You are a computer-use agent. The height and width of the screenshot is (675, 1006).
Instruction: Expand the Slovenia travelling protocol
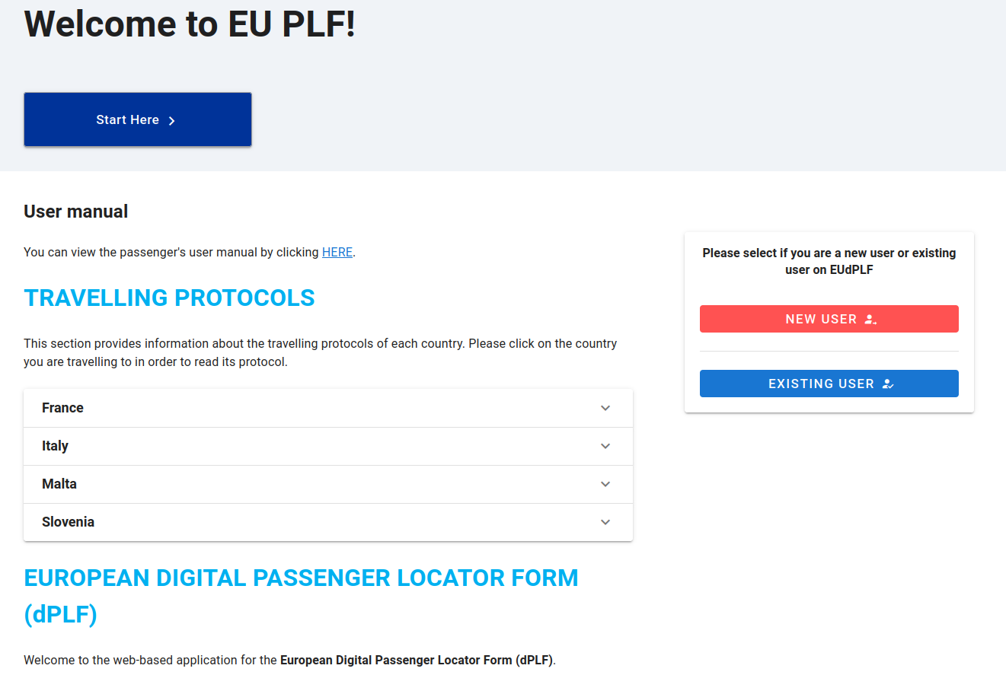coord(328,522)
